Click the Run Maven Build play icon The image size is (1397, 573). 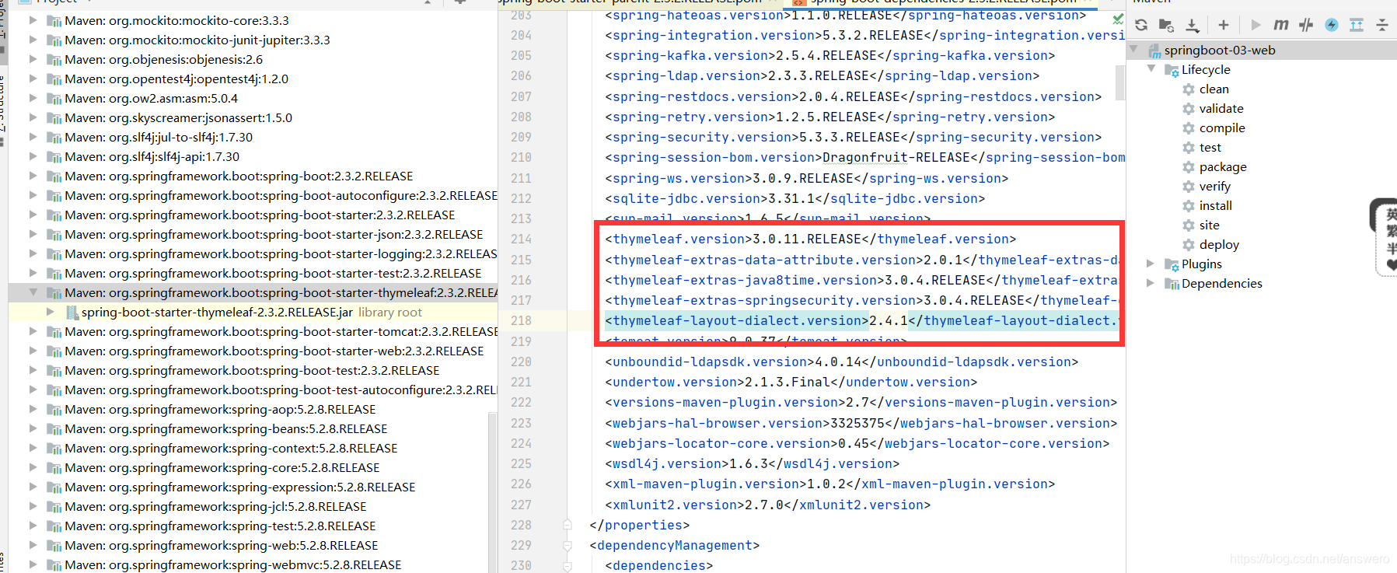(1256, 25)
